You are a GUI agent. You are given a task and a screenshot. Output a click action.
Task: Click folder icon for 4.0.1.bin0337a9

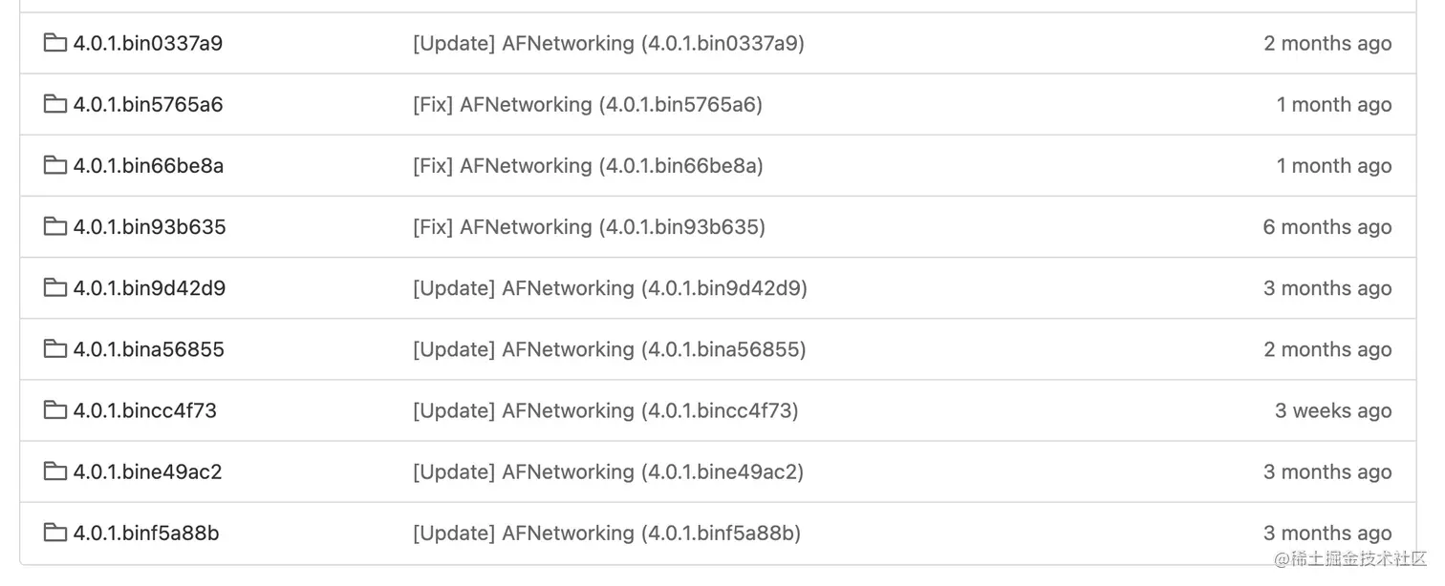coord(55,43)
